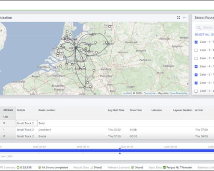Click the Route Location column header
Viewport: 214px width, 171px height.
pyautogui.click(x=47, y=110)
